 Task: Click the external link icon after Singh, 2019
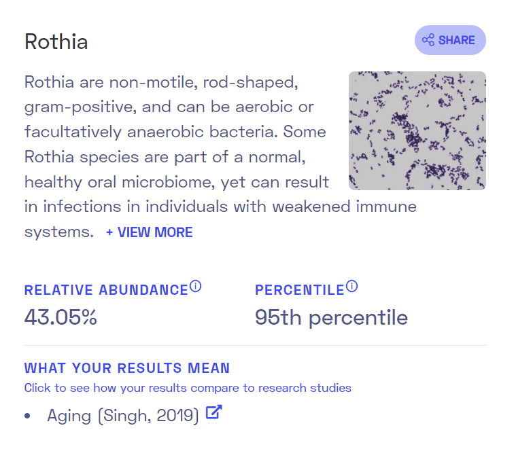[214, 412]
